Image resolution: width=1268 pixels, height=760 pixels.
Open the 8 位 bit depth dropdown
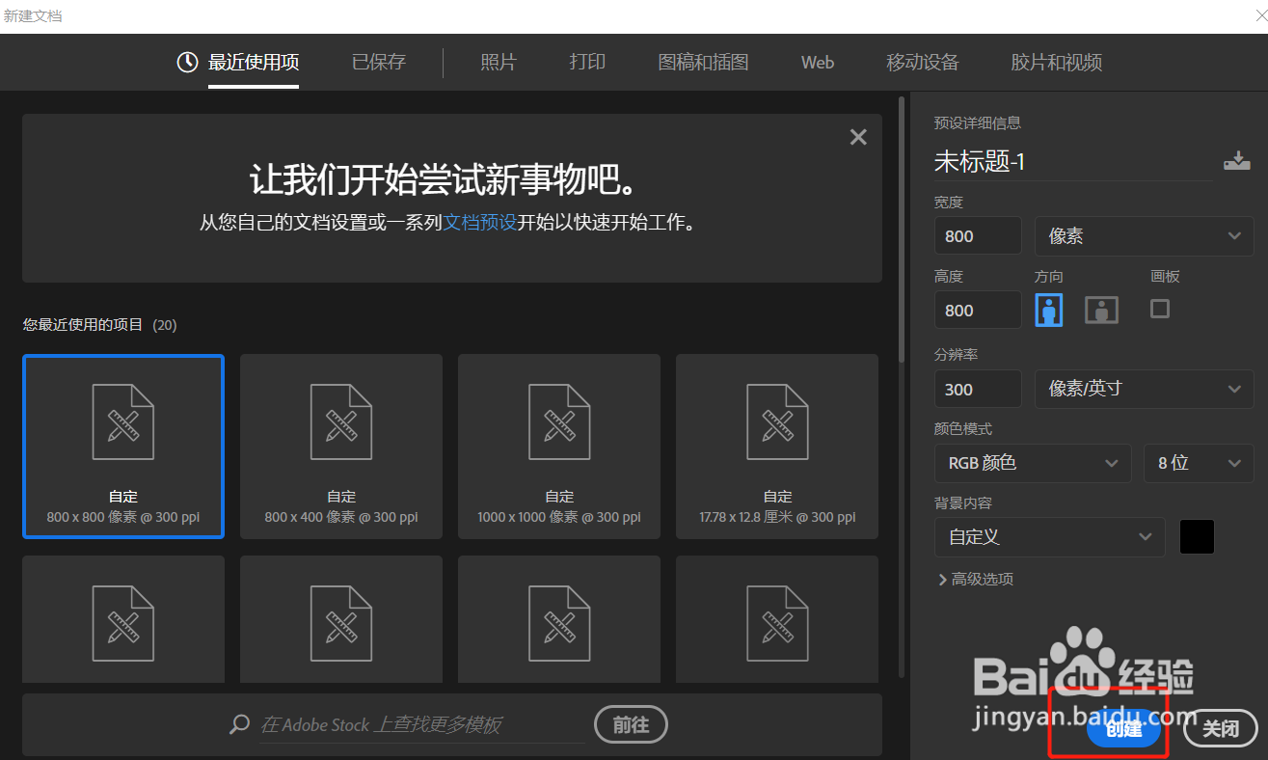tap(1199, 463)
